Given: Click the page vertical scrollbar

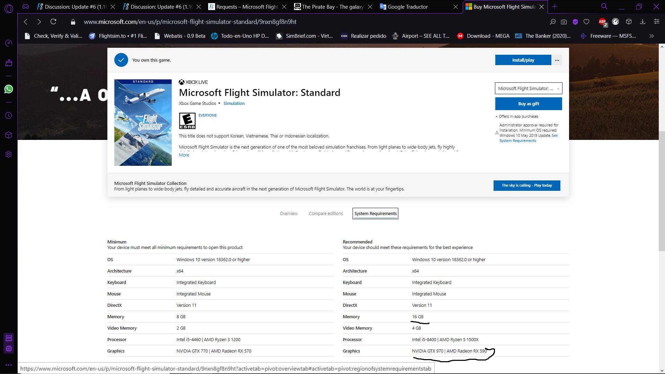Looking at the screenshot, I should pos(662,190).
